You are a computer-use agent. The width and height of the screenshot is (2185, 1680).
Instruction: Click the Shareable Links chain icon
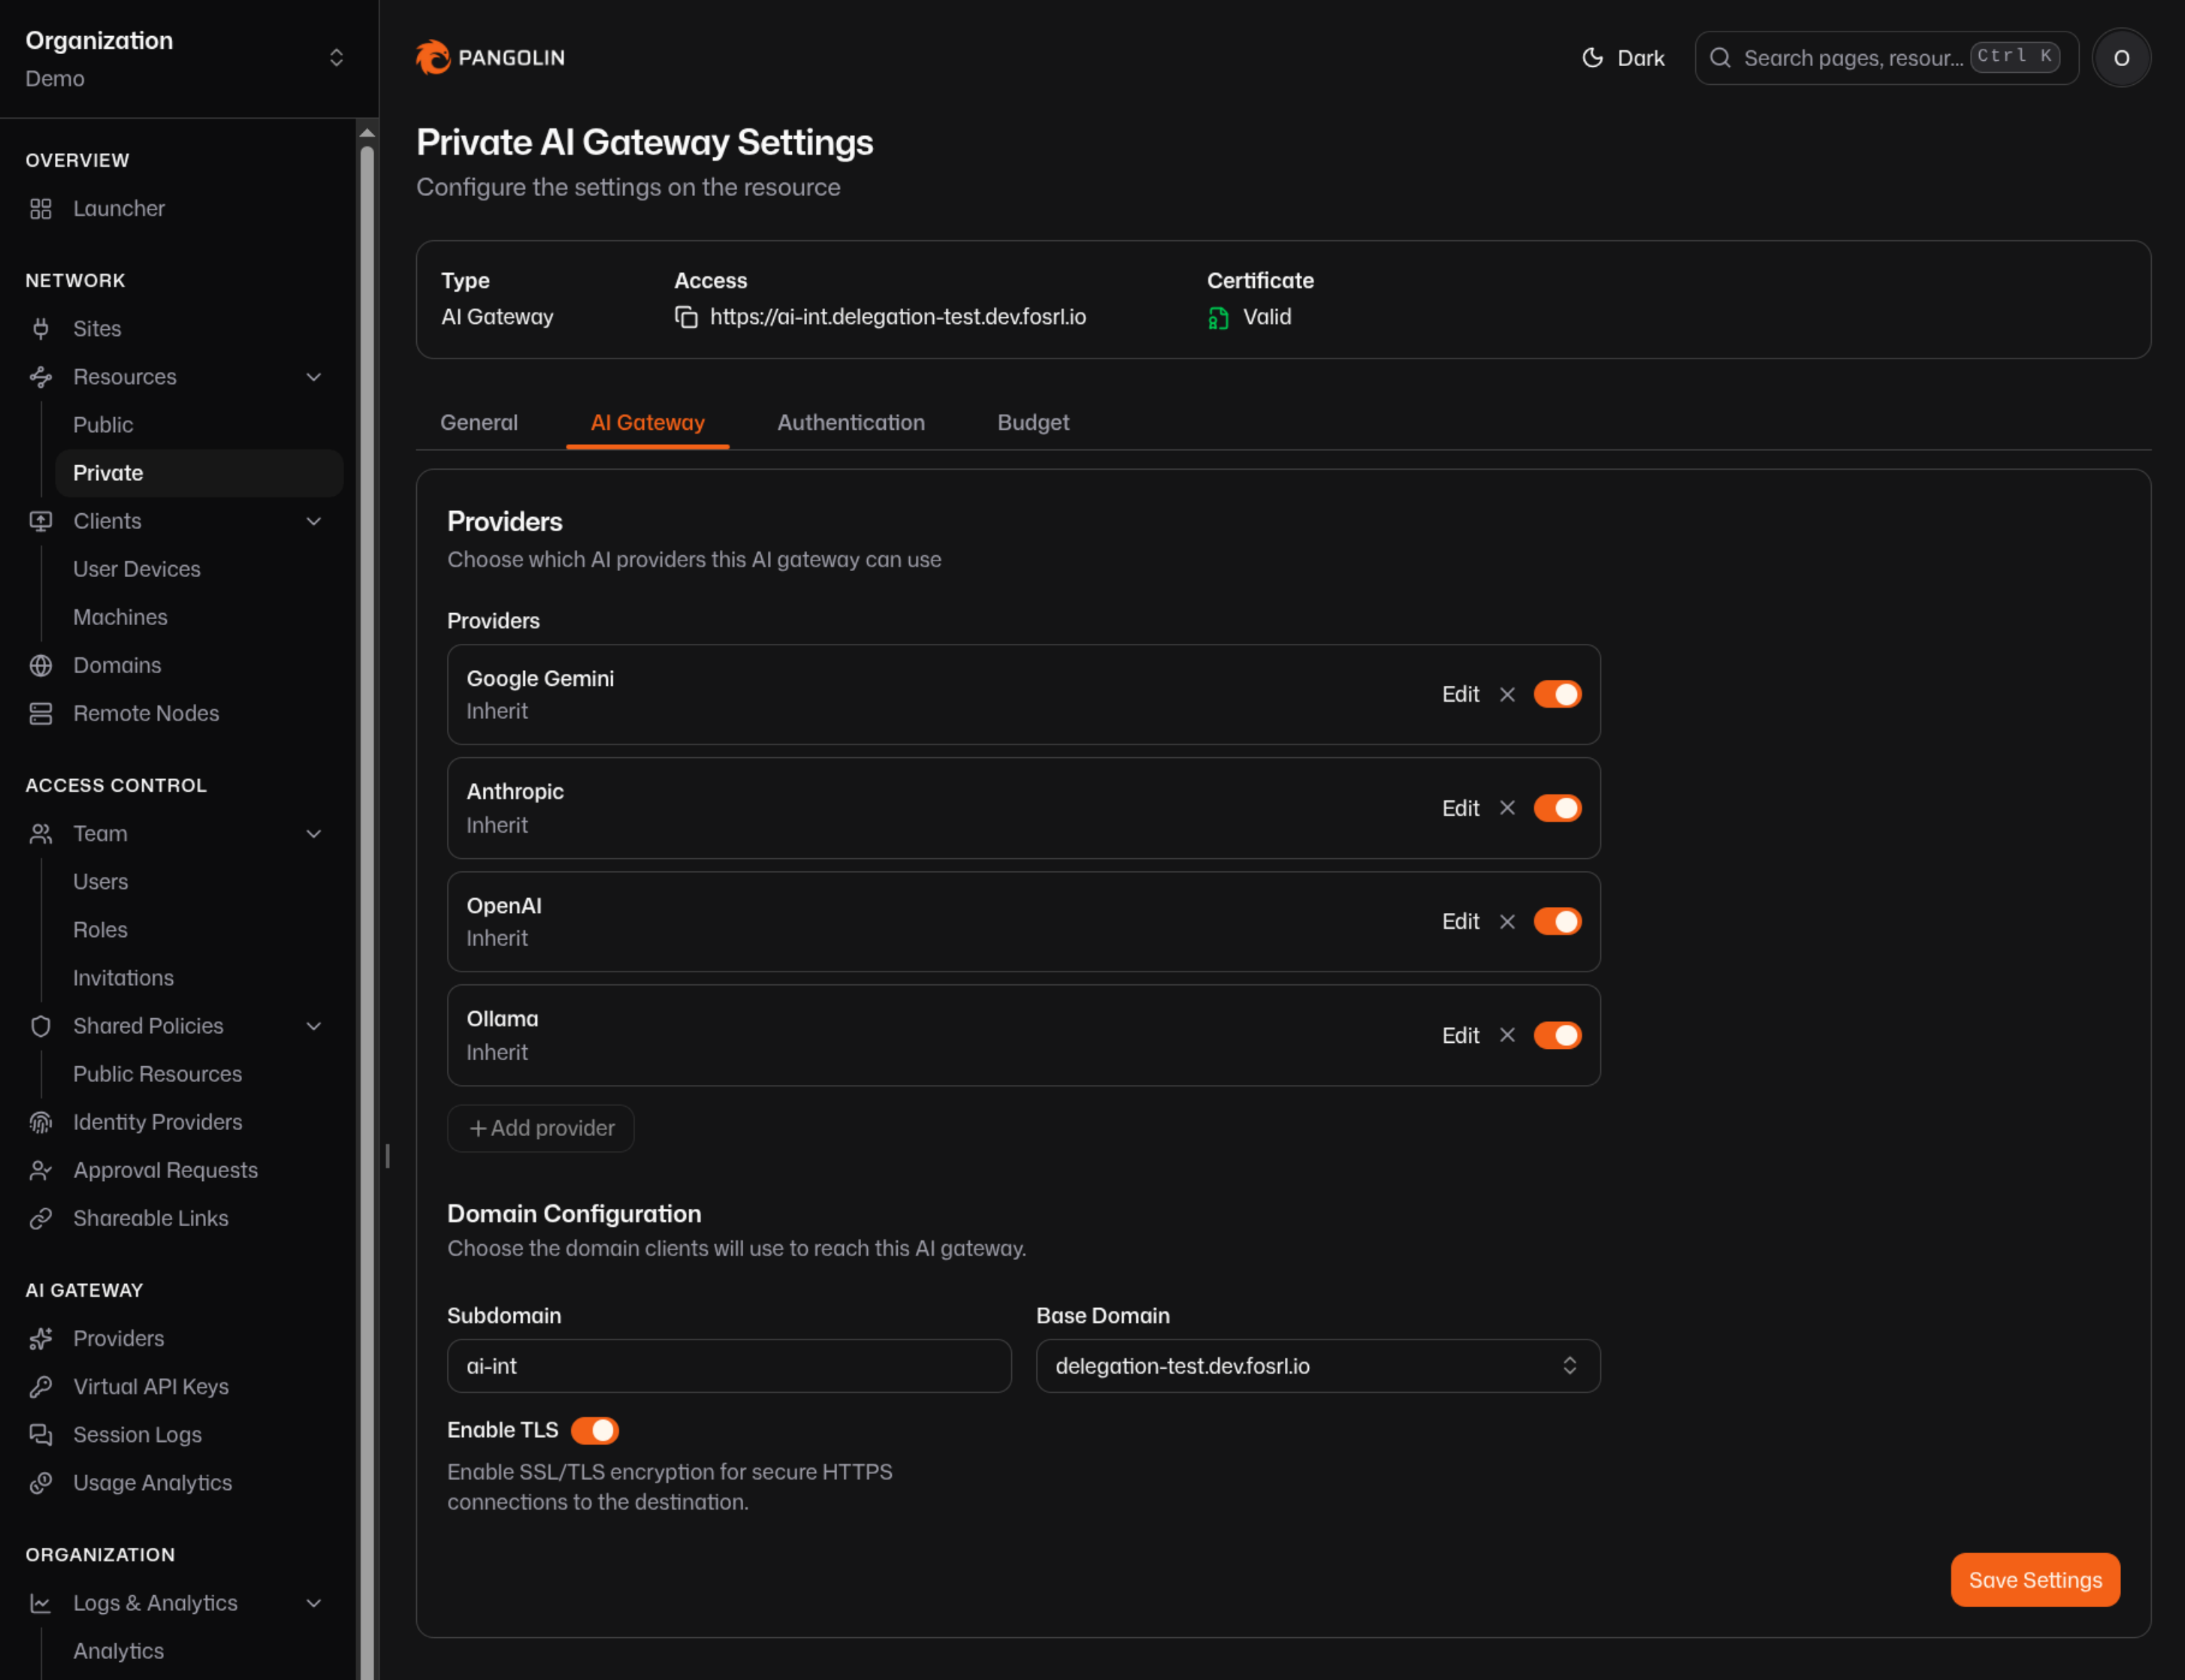40,1218
